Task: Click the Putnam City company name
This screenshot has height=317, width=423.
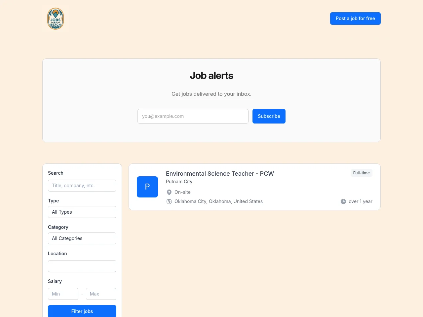Action: coord(179,182)
